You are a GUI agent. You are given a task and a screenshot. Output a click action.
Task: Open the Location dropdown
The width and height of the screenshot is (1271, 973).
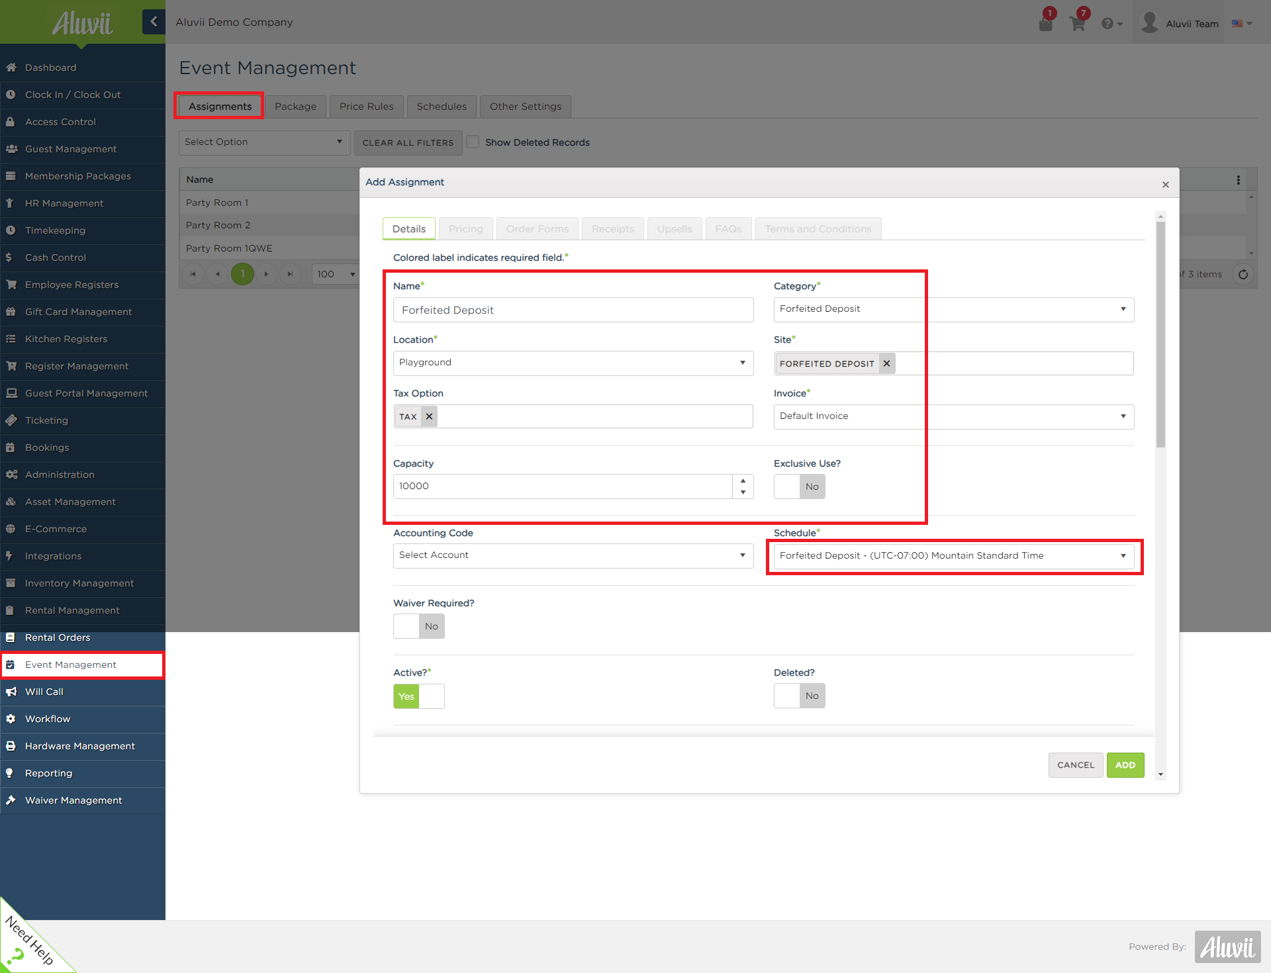573,363
